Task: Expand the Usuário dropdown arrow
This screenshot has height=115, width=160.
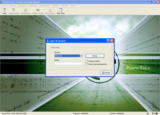Action: coord(81,56)
